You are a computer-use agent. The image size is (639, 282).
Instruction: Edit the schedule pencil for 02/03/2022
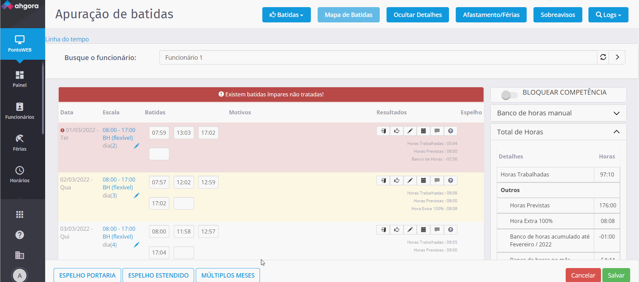click(x=136, y=195)
